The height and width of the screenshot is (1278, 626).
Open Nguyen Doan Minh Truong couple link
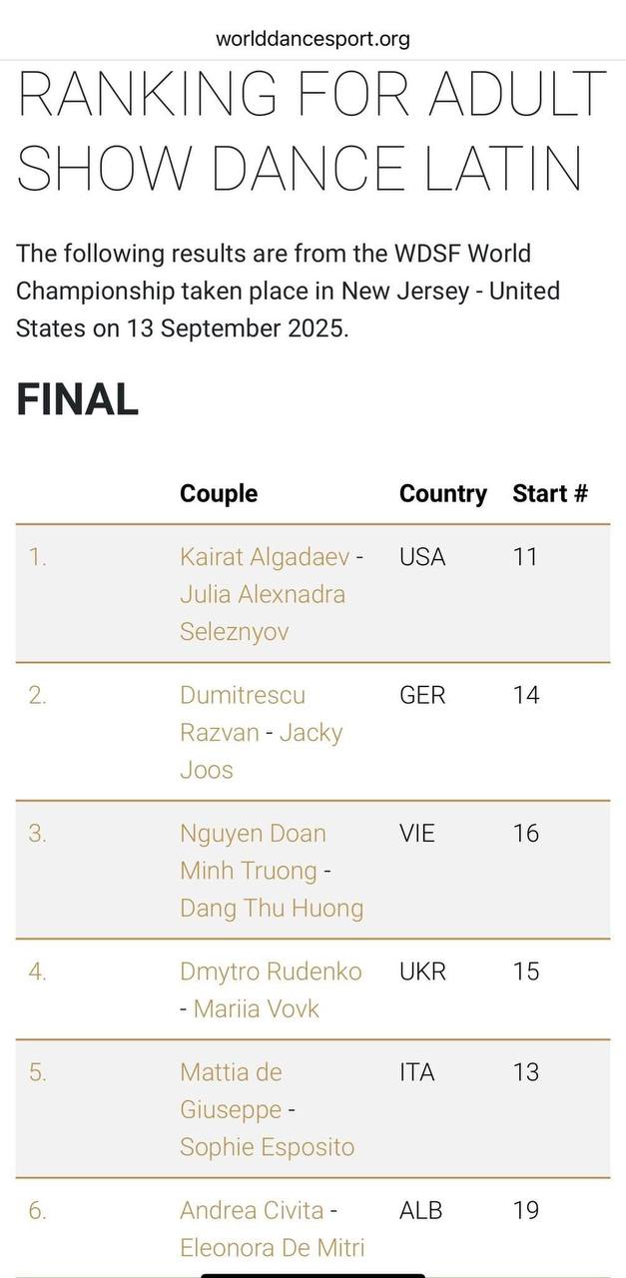click(272, 870)
